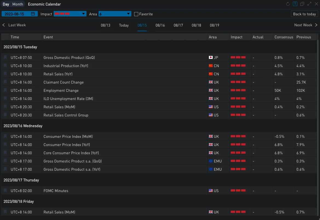This screenshot has width=320, height=220.
Task: Switch to Day view
Action: (x=6, y=4)
